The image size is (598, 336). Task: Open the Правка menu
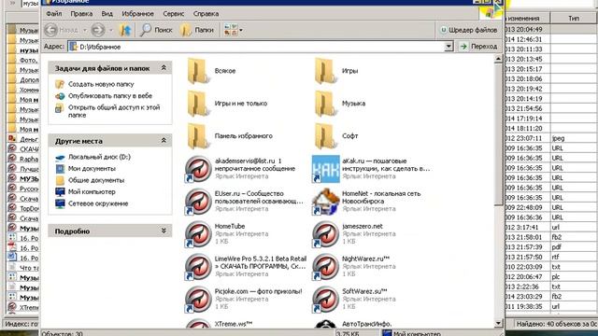tap(81, 14)
